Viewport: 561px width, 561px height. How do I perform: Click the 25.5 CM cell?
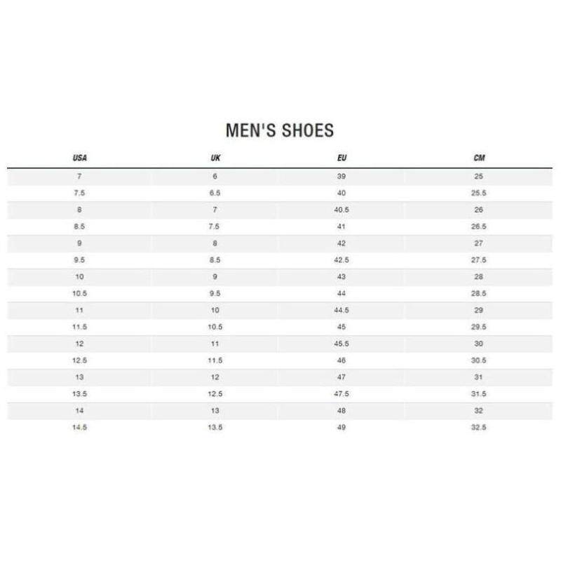pos(479,193)
